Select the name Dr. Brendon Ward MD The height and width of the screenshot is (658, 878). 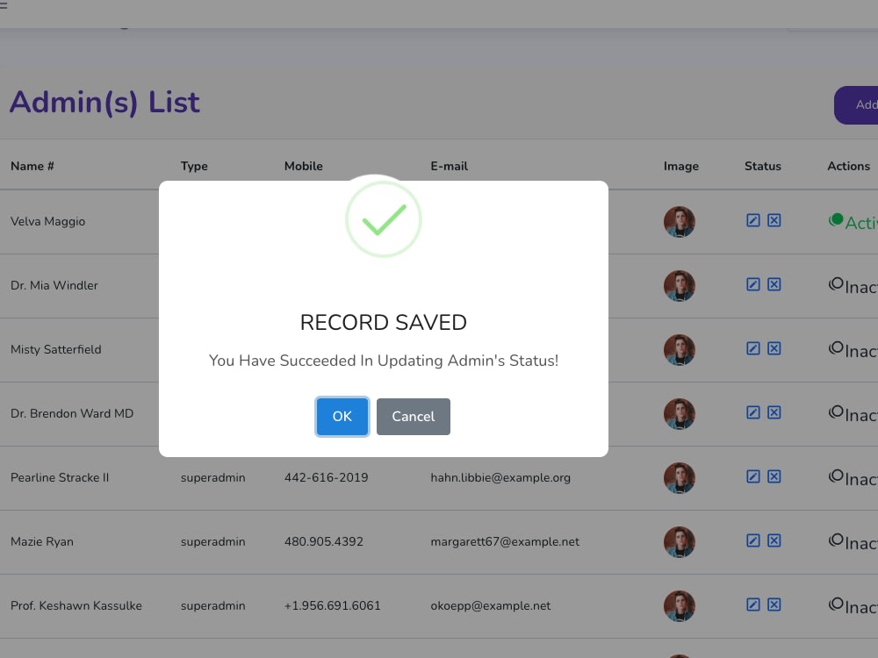coord(72,413)
